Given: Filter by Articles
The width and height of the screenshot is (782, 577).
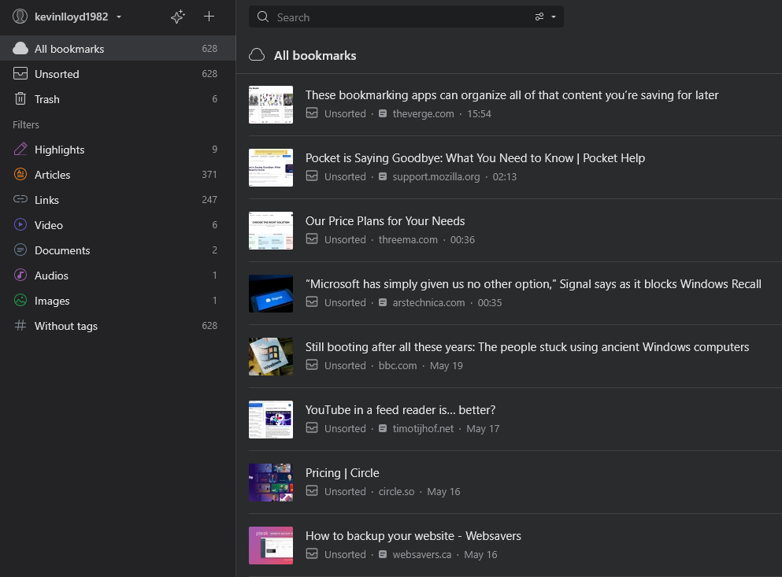Looking at the screenshot, I should click(117, 175).
